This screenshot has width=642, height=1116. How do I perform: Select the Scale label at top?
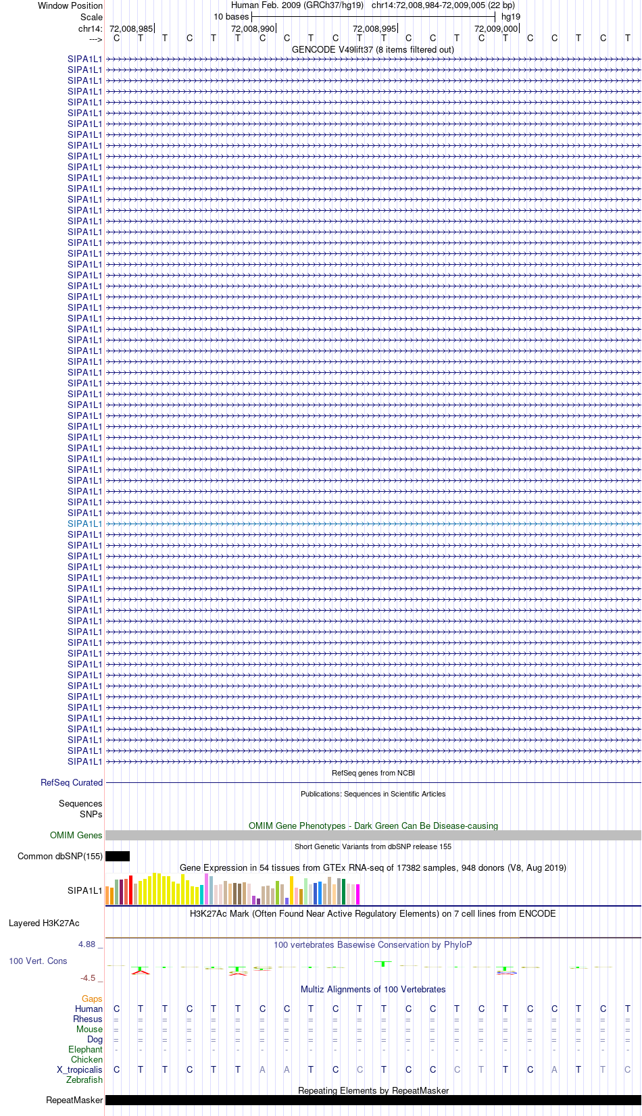(91, 17)
